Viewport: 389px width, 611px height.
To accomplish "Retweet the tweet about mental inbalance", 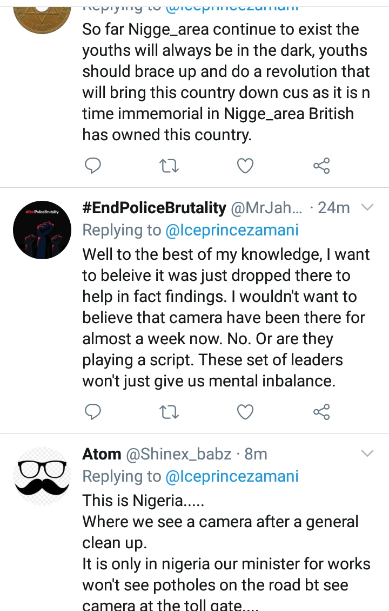I will 170,412.
